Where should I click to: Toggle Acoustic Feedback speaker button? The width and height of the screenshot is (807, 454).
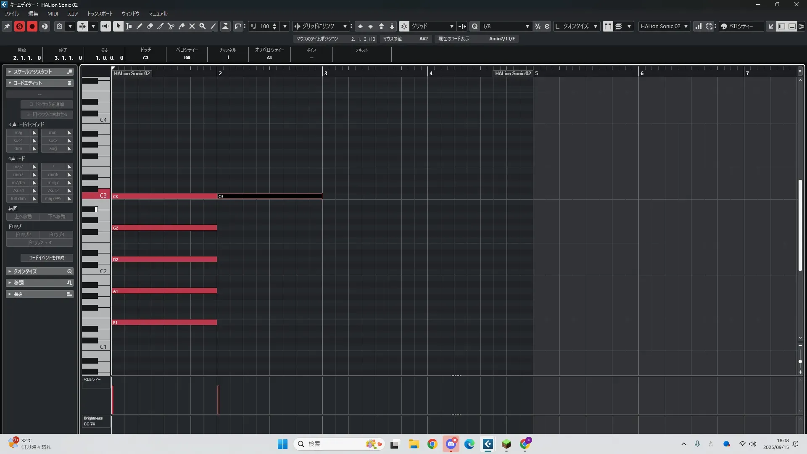(105, 26)
